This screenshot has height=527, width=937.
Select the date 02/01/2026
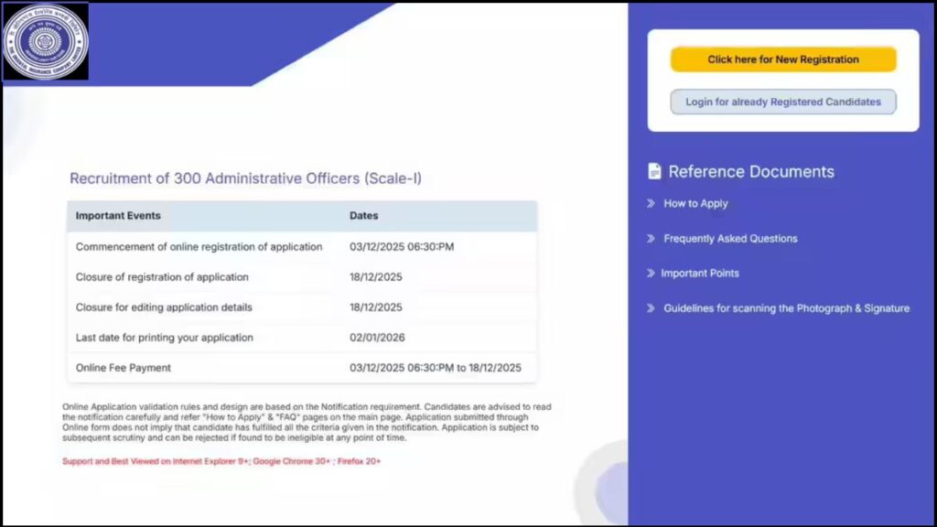coord(377,338)
